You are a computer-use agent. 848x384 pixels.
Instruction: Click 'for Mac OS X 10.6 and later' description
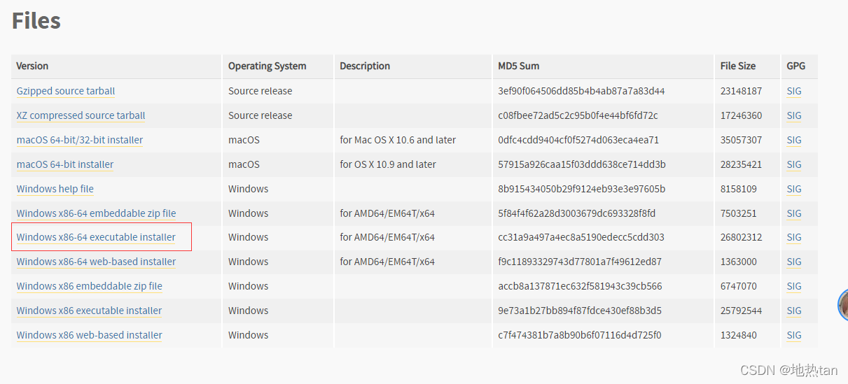click(x=398, y=140)
